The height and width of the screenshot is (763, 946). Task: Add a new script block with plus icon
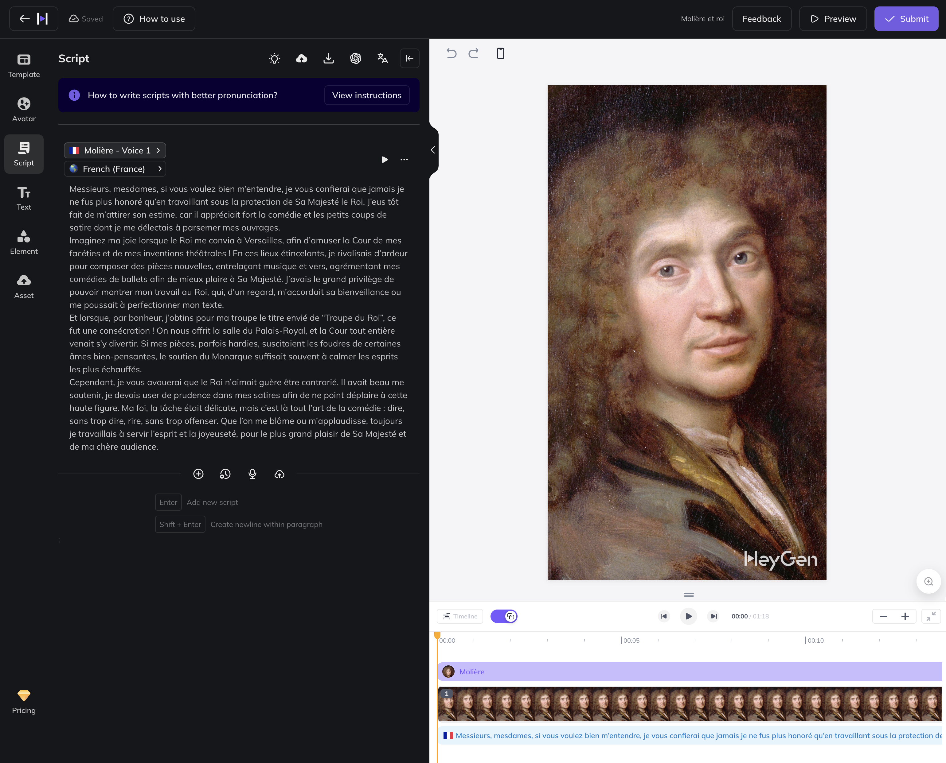point(198,474)
